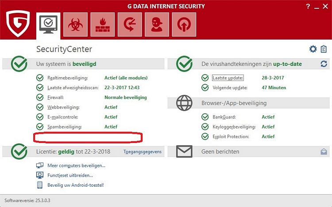Open the logs clipboard icon

click(x=324, y=49)
